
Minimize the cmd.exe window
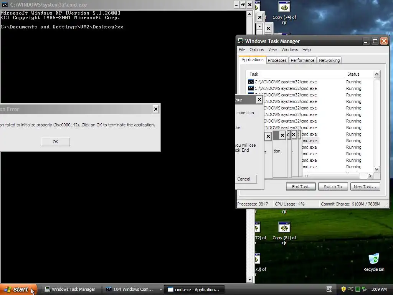(236, 5)
